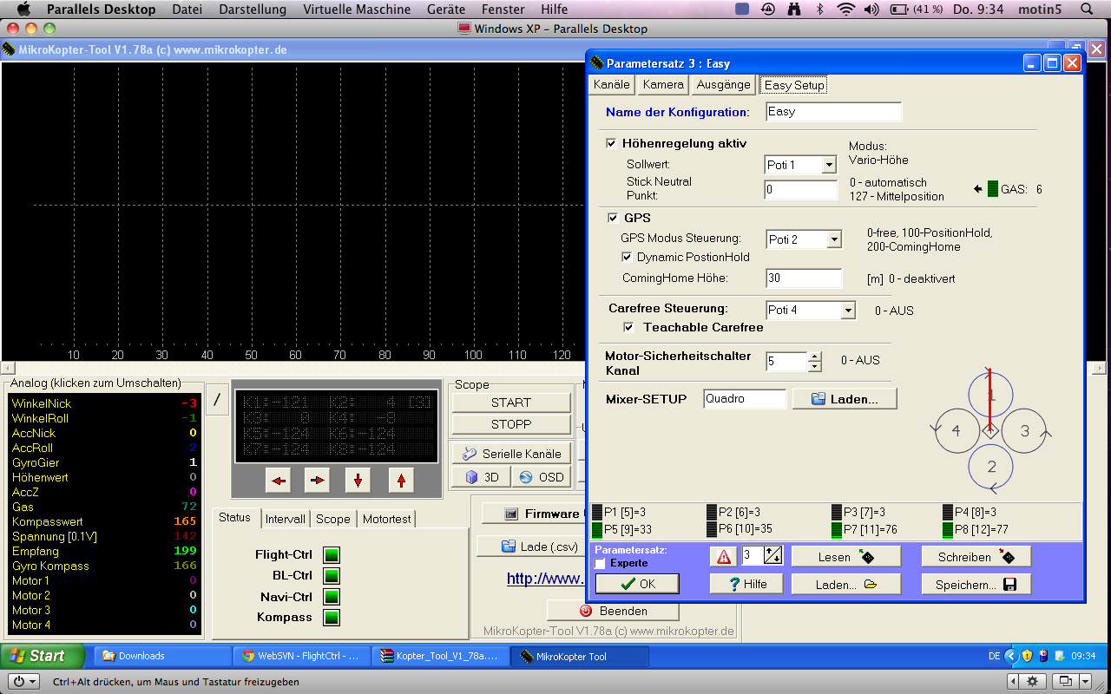This screenshot has height=694, width=1111.
Task: Click the Parametersatz number field
Action: tap(752, 556)
